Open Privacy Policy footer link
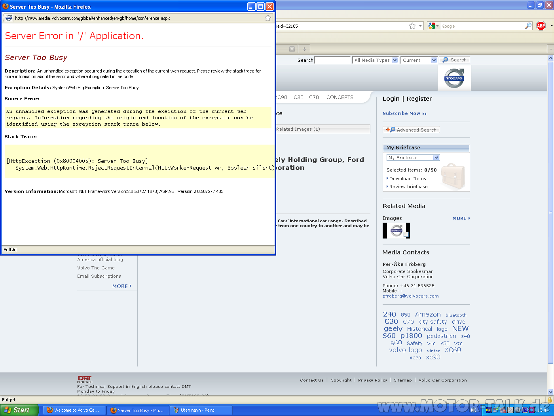This screenshot has height=416, width=554. [x=372, y=380]
